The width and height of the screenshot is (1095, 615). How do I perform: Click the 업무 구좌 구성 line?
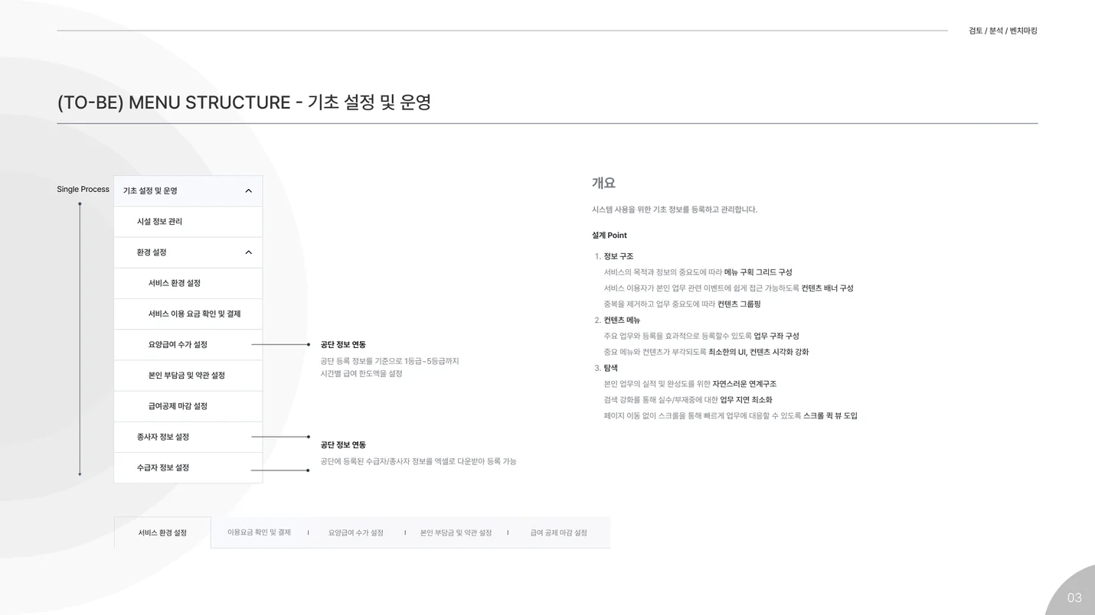point(701,336)
